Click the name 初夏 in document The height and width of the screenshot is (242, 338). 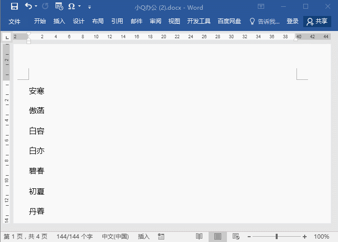pyautogui.click(x=37, y=191)
